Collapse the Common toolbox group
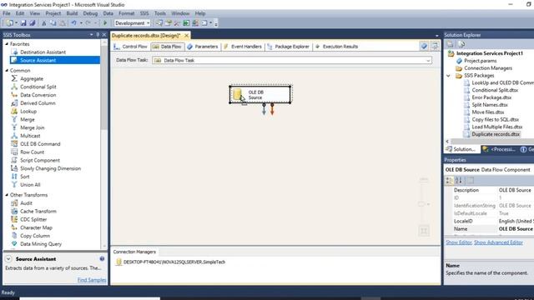534x300 pixels. [7, 70]
